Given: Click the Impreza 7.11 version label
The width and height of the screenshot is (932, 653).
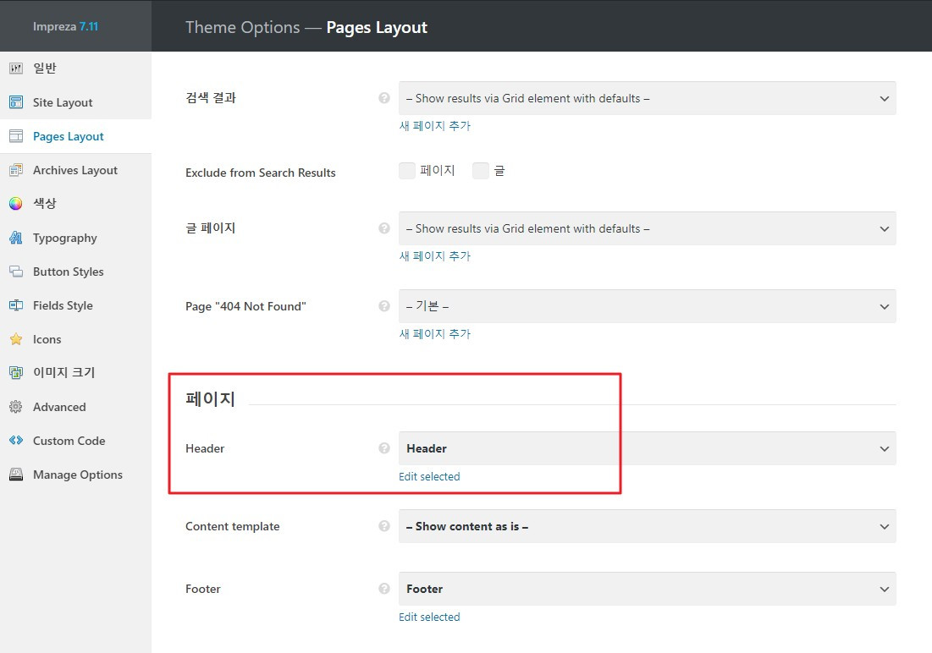Looking at the screenshot, I should click(x=65, y=26).
